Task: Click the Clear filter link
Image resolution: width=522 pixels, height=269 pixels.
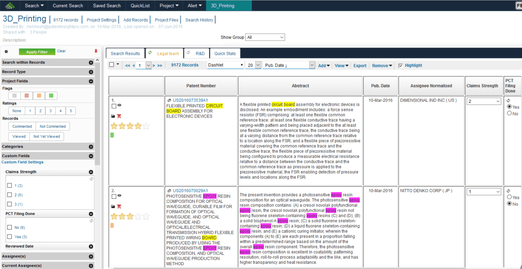Action: 61,51
